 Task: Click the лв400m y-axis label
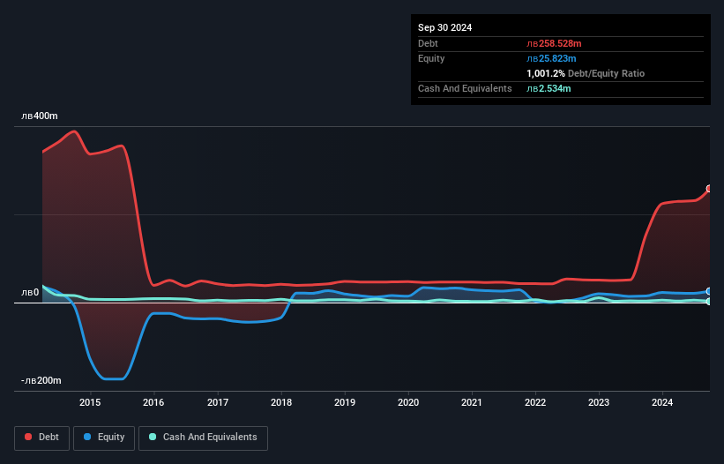tap(40, 116)
